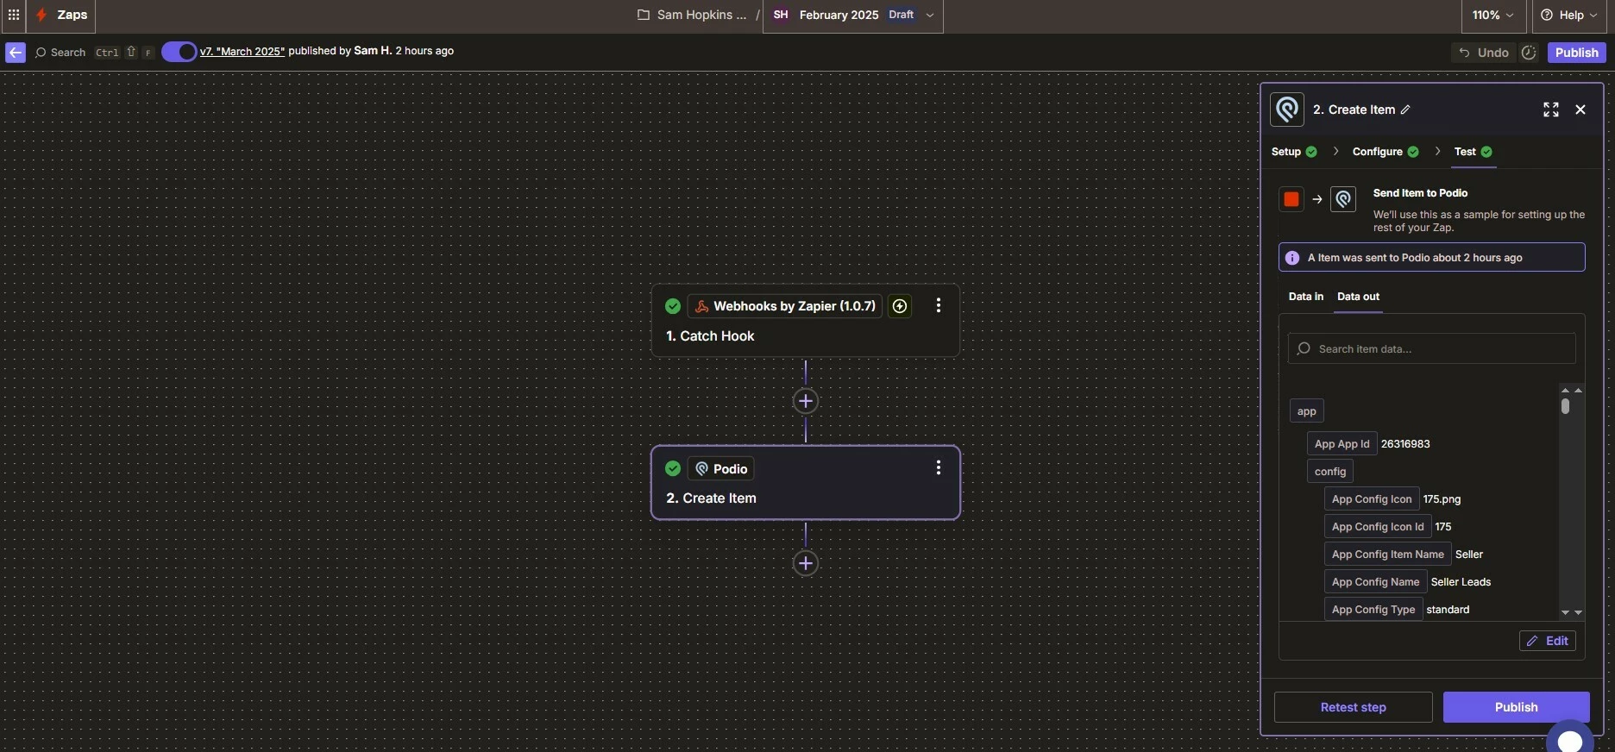Open the Help menu
The height and width of the screenshot is (752, 1615).
1569,16
